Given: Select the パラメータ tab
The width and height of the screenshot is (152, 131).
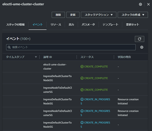Looking at the screenshot, I should (88, 25).
